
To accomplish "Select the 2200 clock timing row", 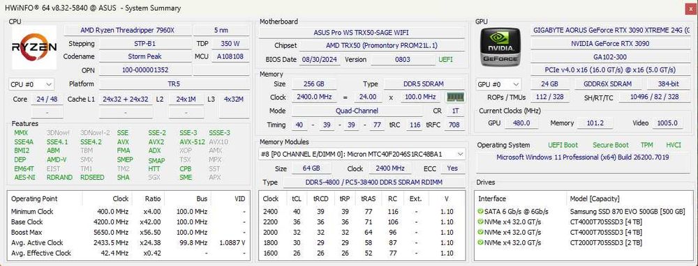I will [x=362, y=222].
